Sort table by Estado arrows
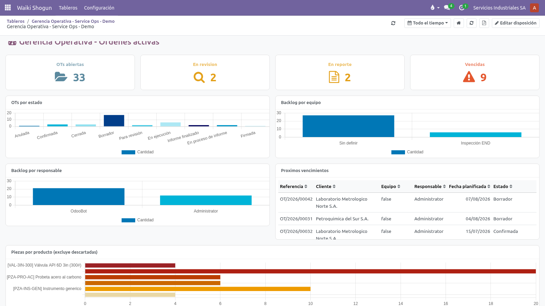The image size is (545, 306). [511, 186]
